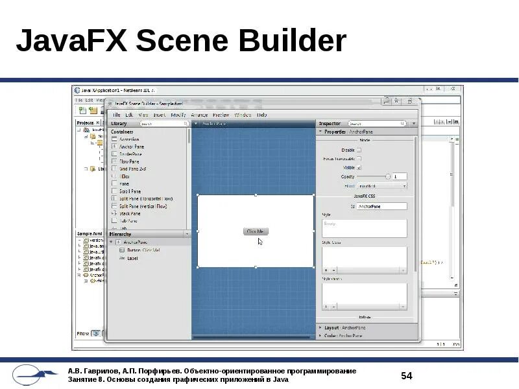Screen dimensions: 519x389
Task: Open the Modify menu
Action: 178,115
